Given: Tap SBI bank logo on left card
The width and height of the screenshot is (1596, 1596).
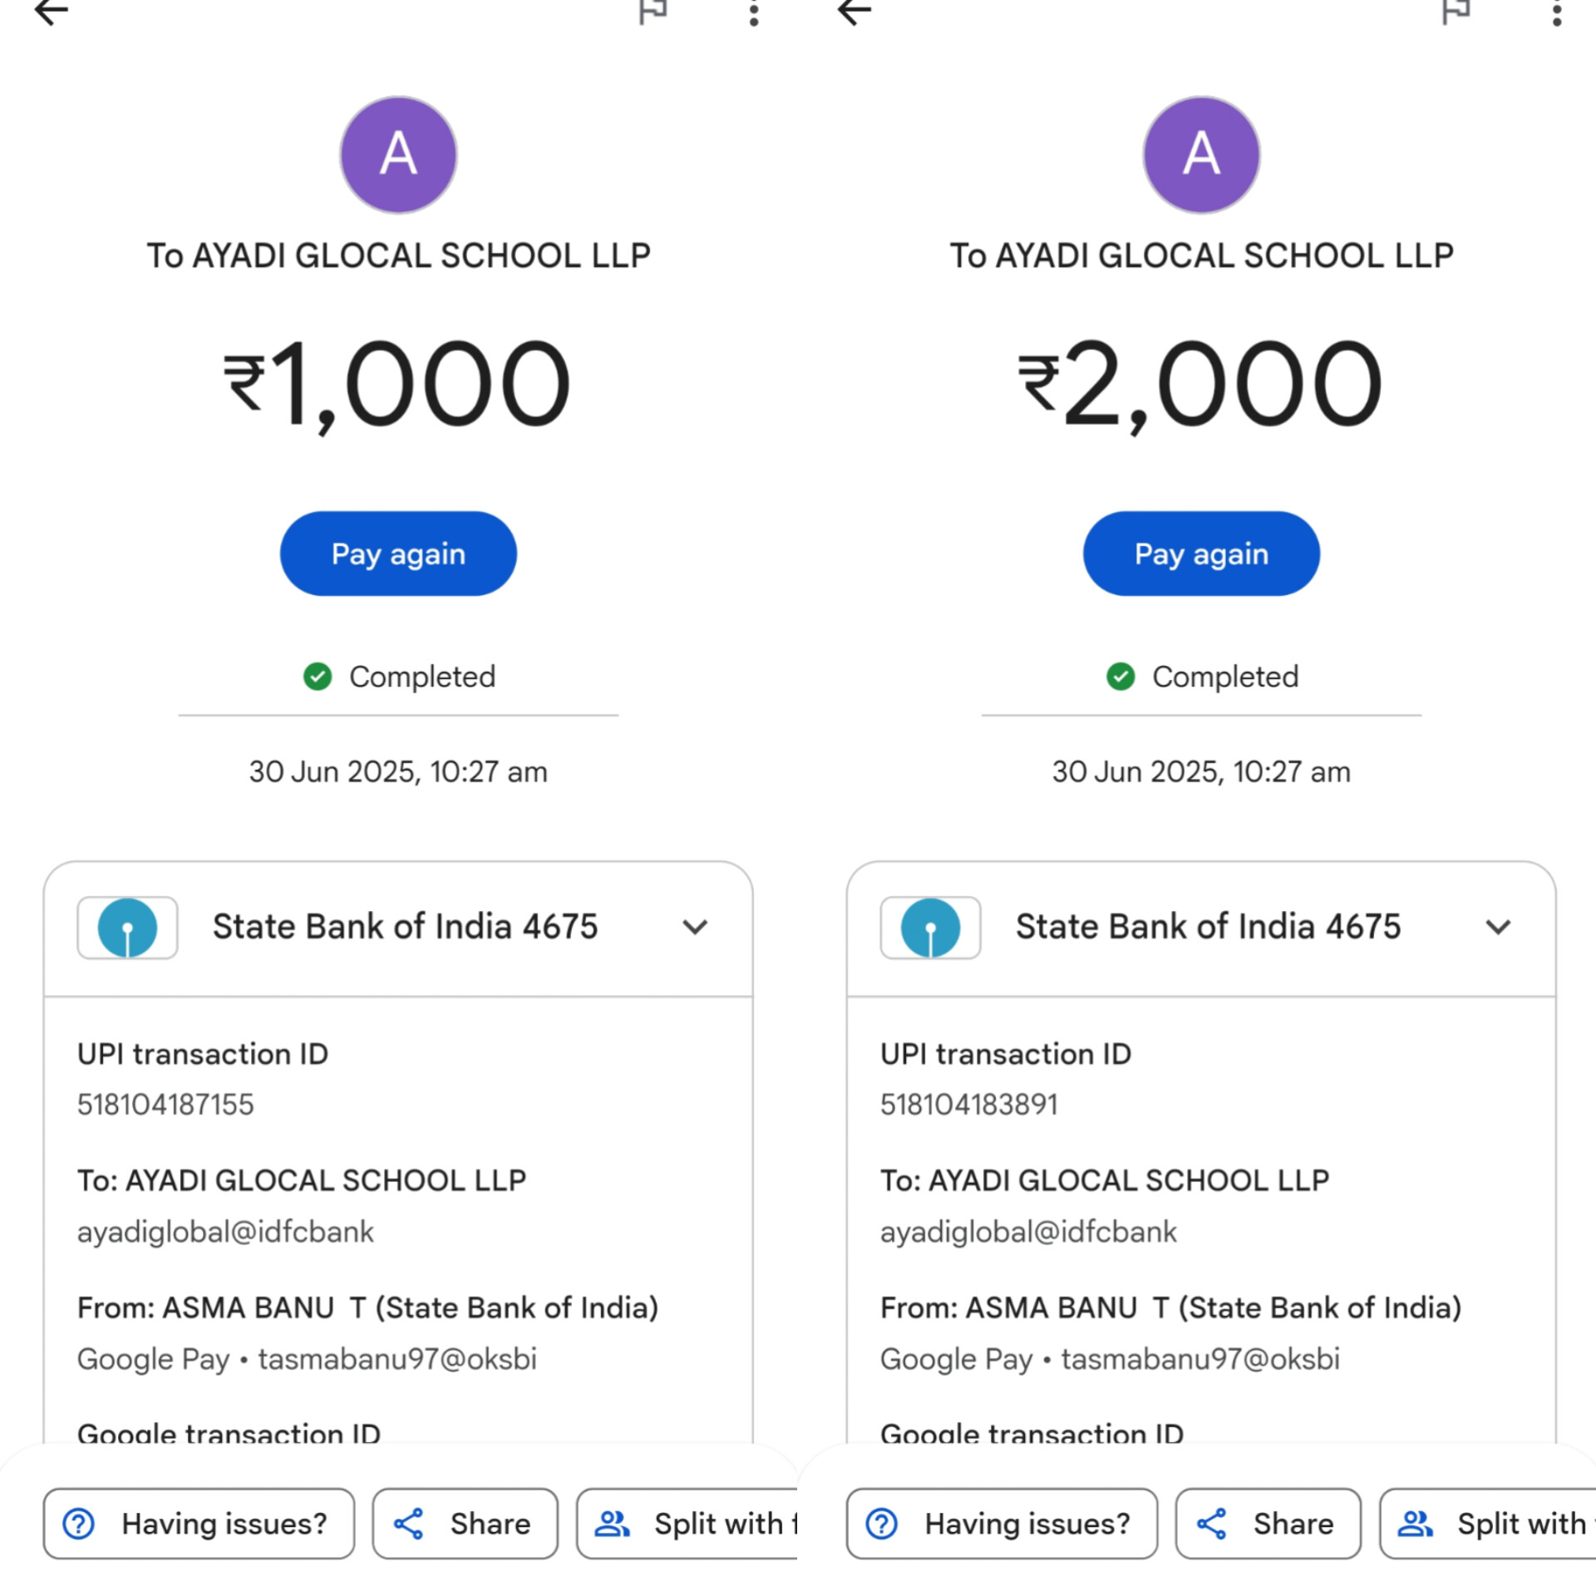Looking at the screenshot, I should pos(127,928).
